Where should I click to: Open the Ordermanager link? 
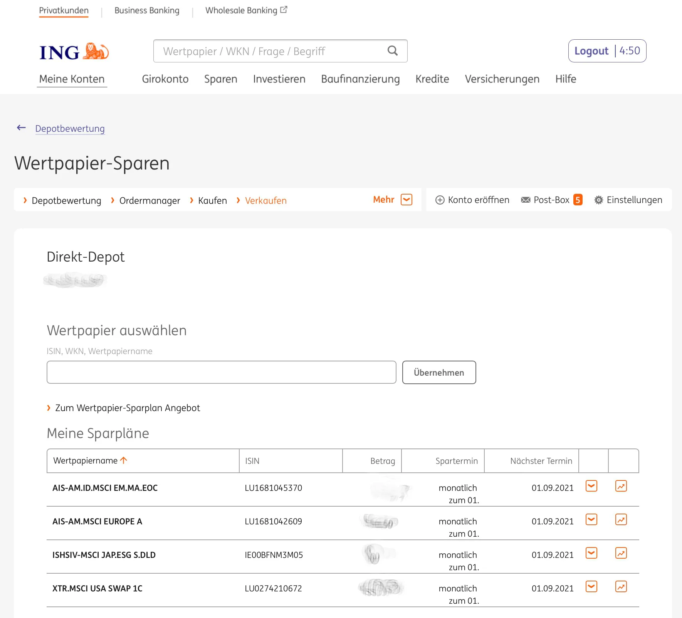coord(150,200)
